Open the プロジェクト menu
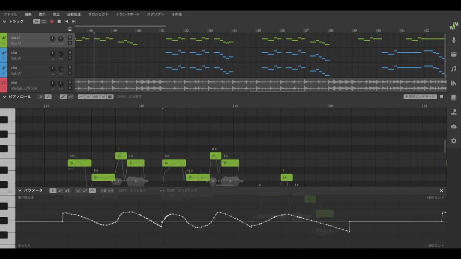 pos(98,14)
